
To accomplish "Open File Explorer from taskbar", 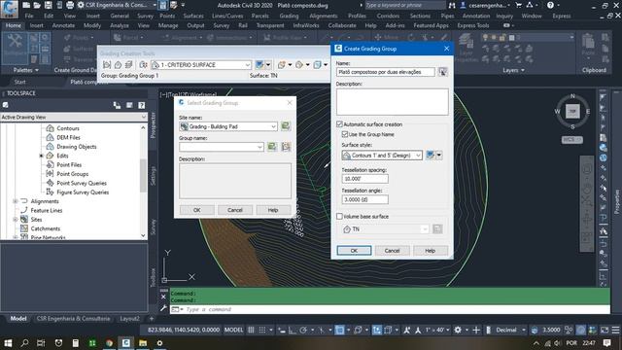I will (x=143, y=343).
